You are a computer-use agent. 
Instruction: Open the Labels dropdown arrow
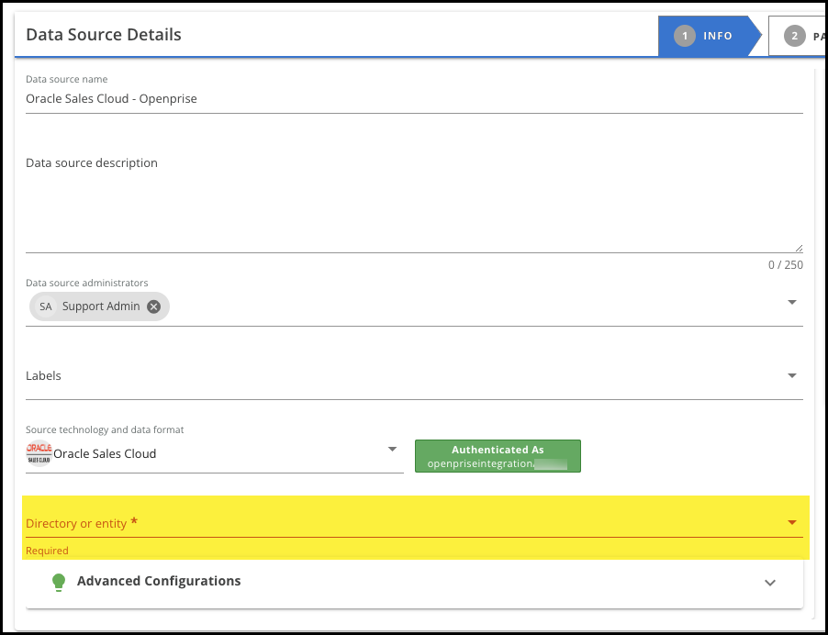[x=791, y=375]
